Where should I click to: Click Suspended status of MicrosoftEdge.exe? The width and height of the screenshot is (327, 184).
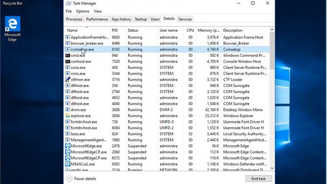(137, 146)
